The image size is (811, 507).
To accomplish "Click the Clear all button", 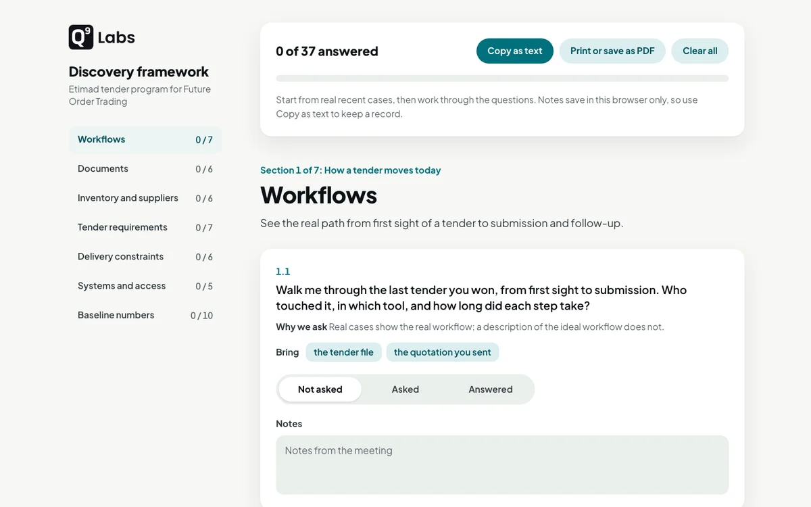I will point(699,51).
